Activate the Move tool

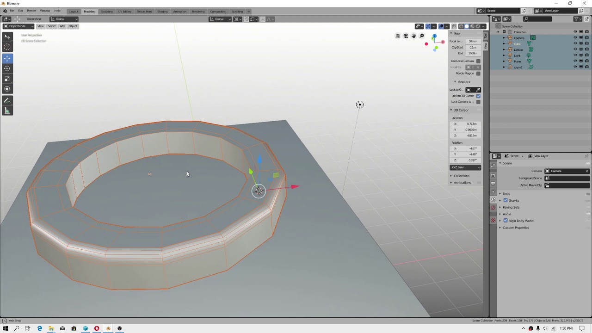7,58
